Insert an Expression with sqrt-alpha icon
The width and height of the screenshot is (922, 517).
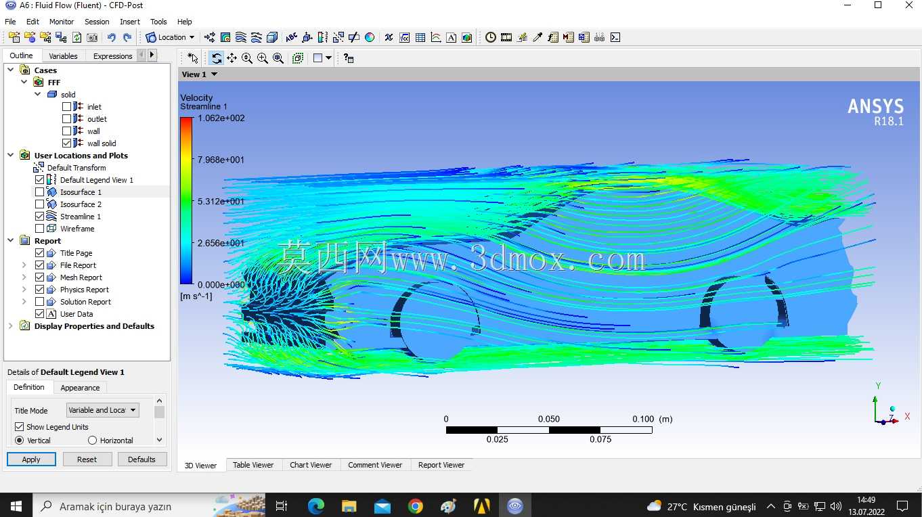[x=404, y=37]
